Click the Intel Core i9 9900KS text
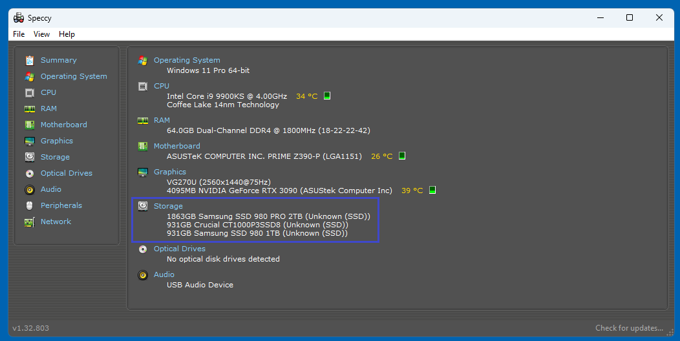The image size is (680, 341). pyautogui.click(x=227, y=96)
